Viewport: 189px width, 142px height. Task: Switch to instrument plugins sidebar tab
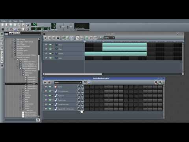click(2, 34)
